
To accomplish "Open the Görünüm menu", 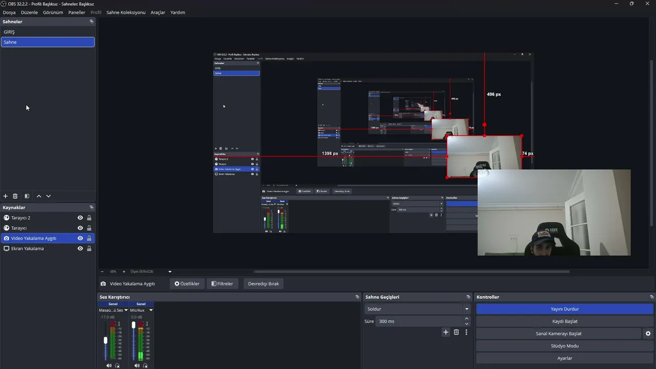I will tap(53, 12).
